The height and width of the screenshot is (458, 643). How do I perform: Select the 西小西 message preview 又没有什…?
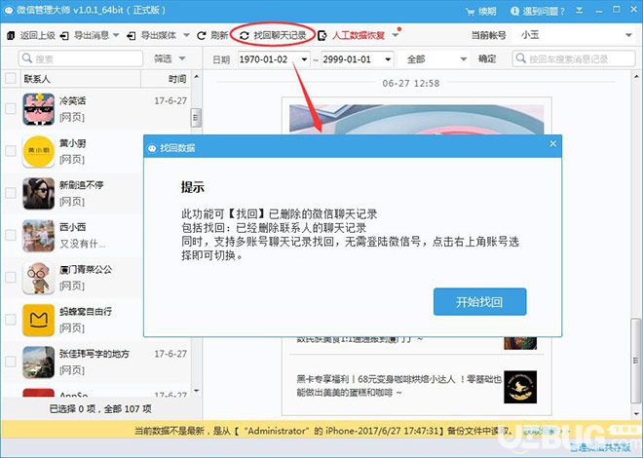pyautogui.click(x=83, y=244)
